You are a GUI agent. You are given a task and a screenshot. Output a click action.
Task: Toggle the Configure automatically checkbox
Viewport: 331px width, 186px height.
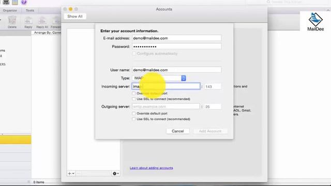point(134,54)
